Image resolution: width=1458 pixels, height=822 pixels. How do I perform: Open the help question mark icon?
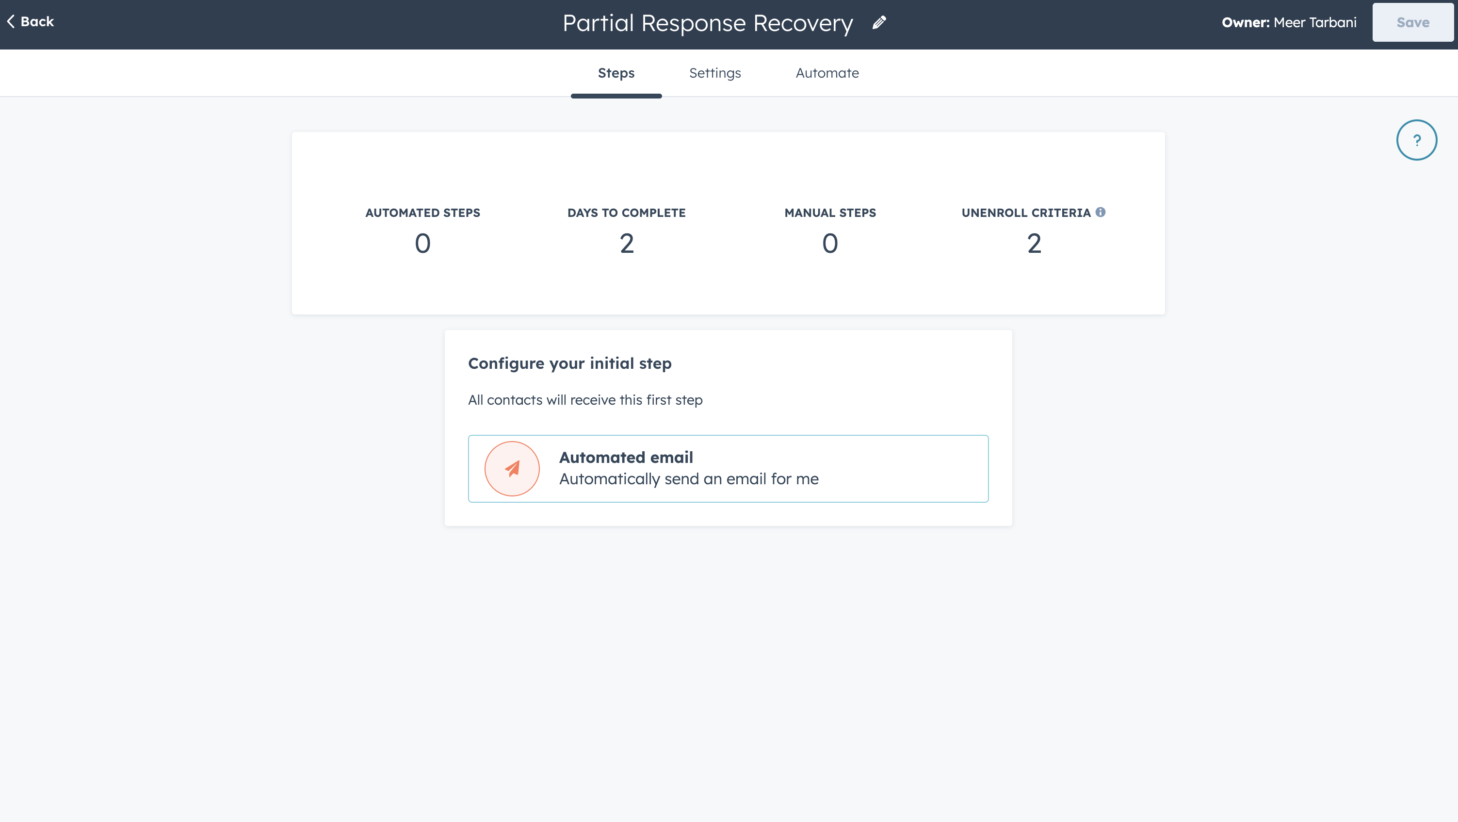point(1417,139)
